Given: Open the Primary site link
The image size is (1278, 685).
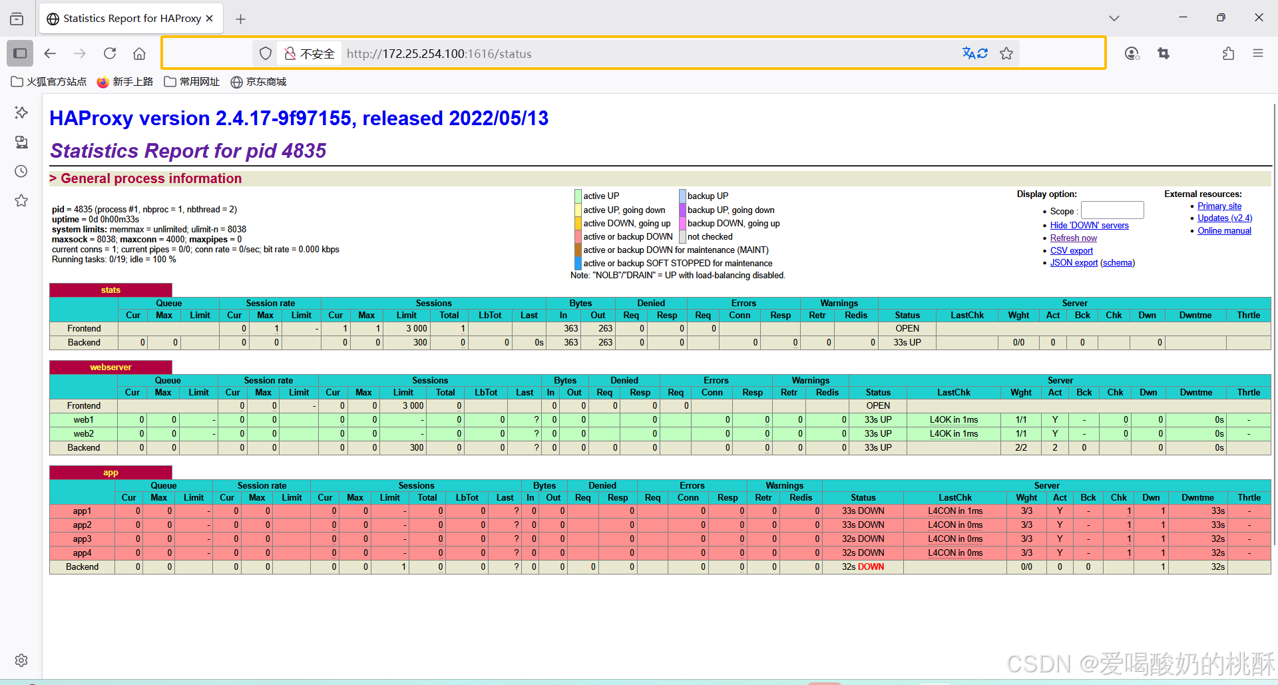Looking at the screenshot, I should (1219, 206).
